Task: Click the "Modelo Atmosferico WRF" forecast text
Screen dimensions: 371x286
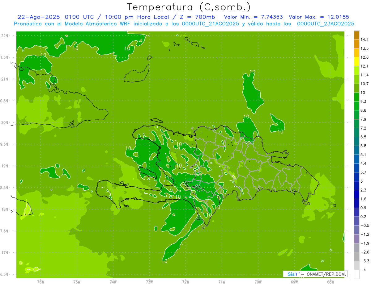Action: pyautogui.click(x=92, y=24)
